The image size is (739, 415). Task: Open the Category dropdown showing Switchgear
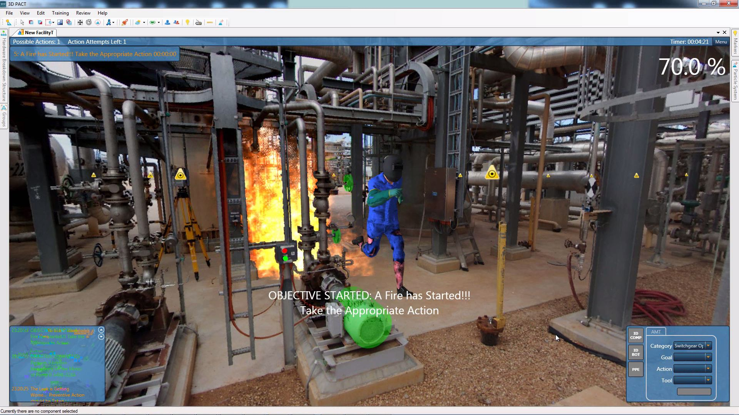(708, 346)
